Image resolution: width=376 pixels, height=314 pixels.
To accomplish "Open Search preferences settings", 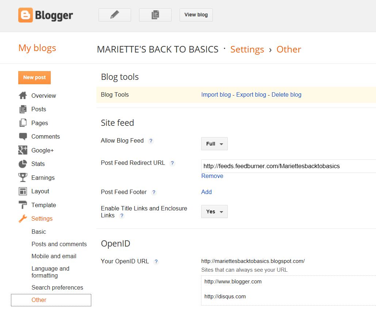I will click(57, 287).
